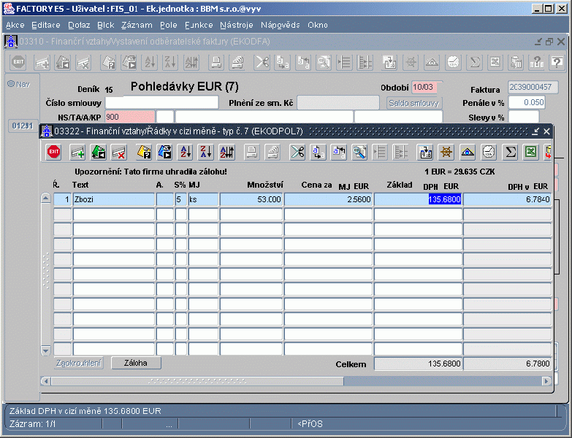Sort ascending with the A-Z icon
Screen dimensions: 572x438
[186, 152]
